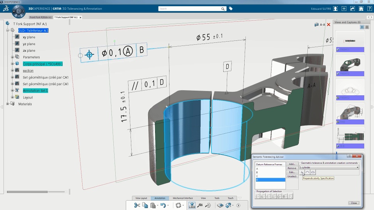Click the red X next to A-A
The height and width of the screenshot is (210, 374).
click(328, 24)
